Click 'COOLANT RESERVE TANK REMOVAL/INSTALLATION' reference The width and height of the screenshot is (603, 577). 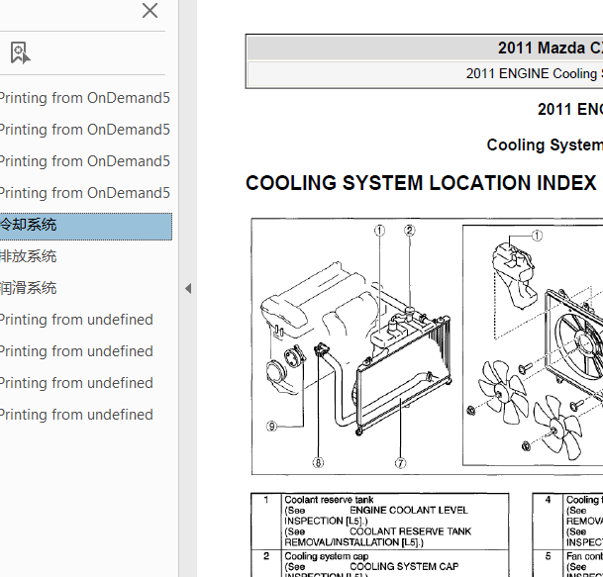[x=377, y=537]
